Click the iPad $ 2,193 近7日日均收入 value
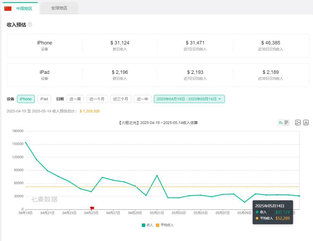This screenshot has width=313, height=241. [195, 72]
